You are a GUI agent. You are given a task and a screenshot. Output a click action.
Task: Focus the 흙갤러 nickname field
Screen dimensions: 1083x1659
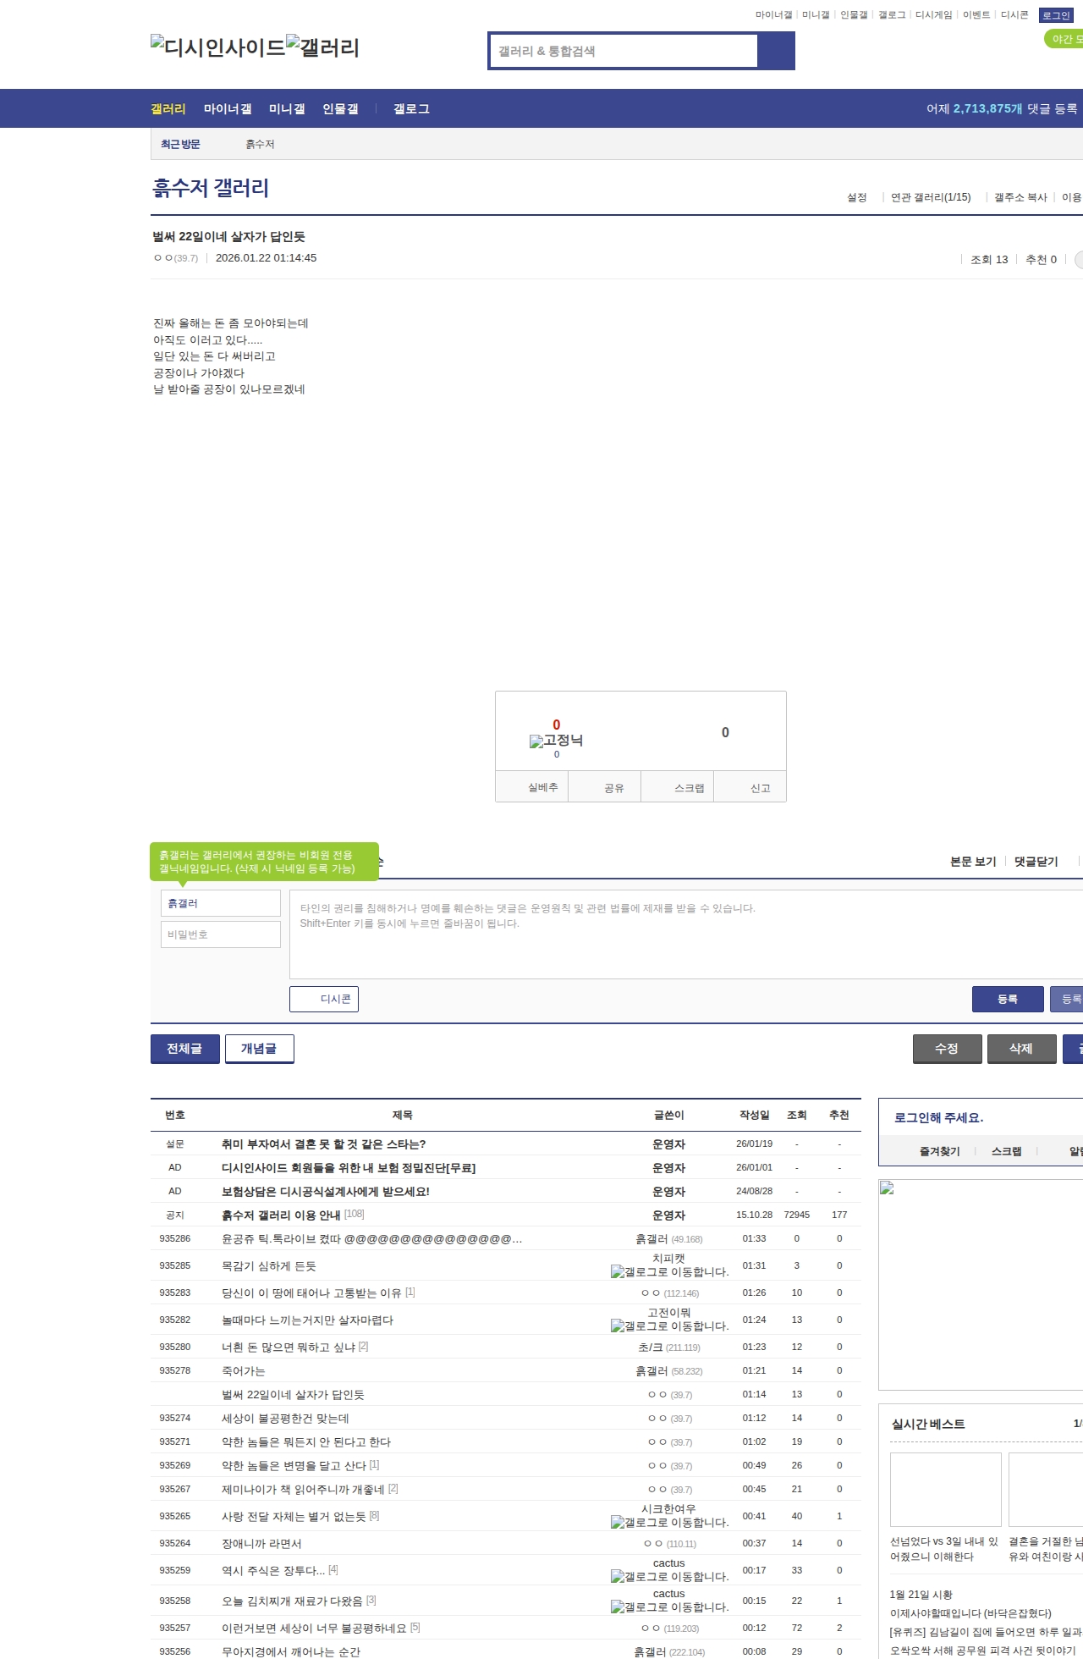(221, 903)
